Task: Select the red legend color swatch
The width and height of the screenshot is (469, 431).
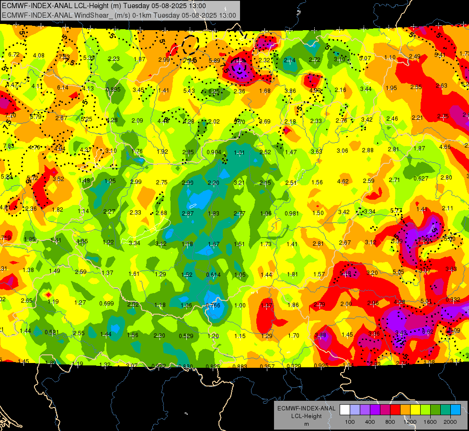Action: click(x=395, y=410)
